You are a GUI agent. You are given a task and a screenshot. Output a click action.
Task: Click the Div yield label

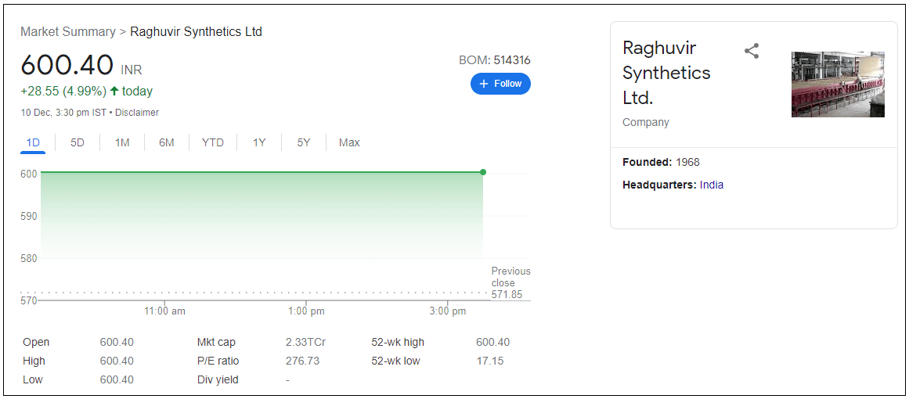click(x=218, y=380)
